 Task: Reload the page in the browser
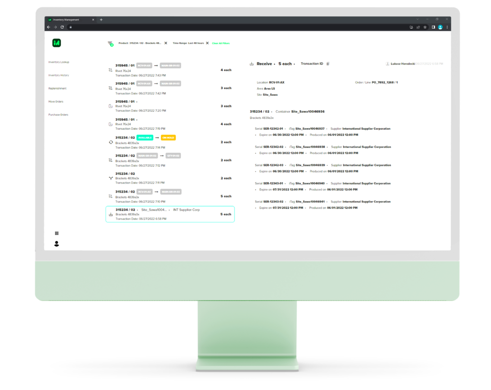click(x=62, y=27)
